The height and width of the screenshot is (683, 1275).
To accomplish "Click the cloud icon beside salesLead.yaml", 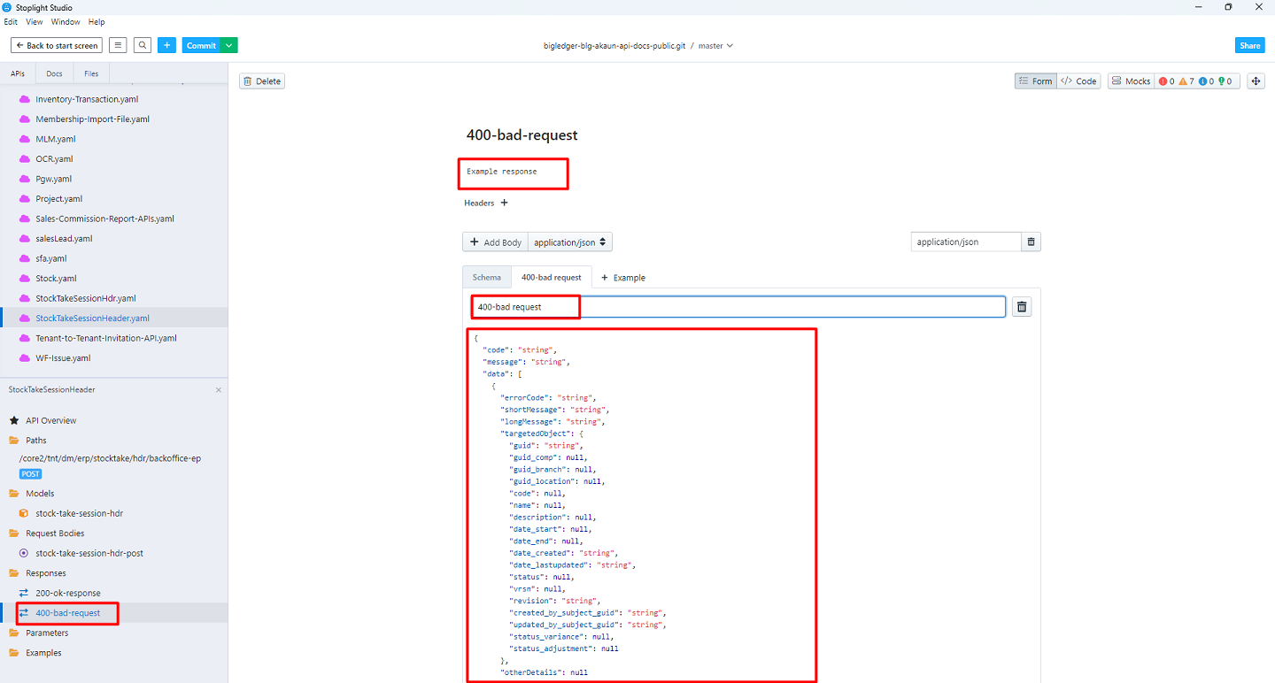I will (25, 239).
